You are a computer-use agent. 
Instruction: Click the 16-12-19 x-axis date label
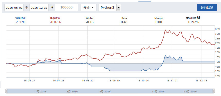pyautogui.click(x=201, y=81)
